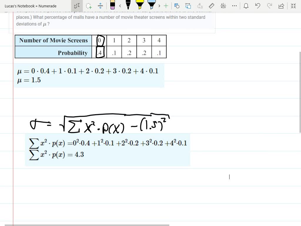Viewport: 301px width, 226px height.
Task: Exit full screen mode
Action: click(293, 6)
